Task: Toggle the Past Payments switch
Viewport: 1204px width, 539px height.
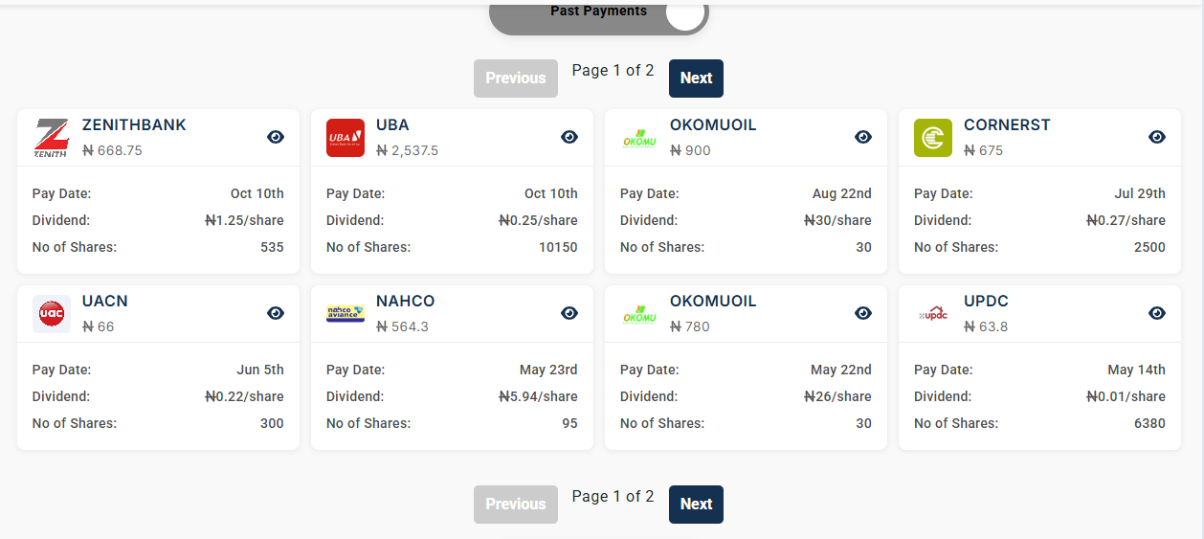Action: pos(683,14)
